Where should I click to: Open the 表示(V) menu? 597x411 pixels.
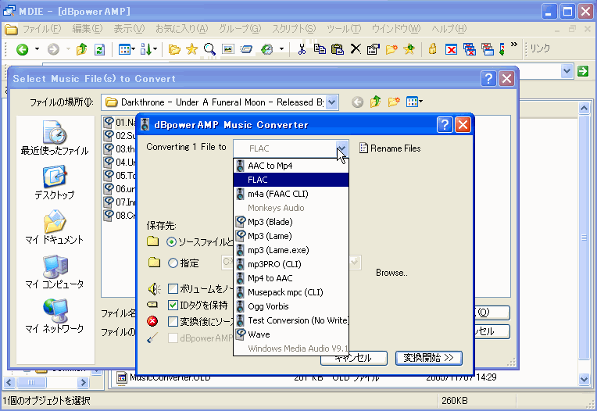(129, 29)
